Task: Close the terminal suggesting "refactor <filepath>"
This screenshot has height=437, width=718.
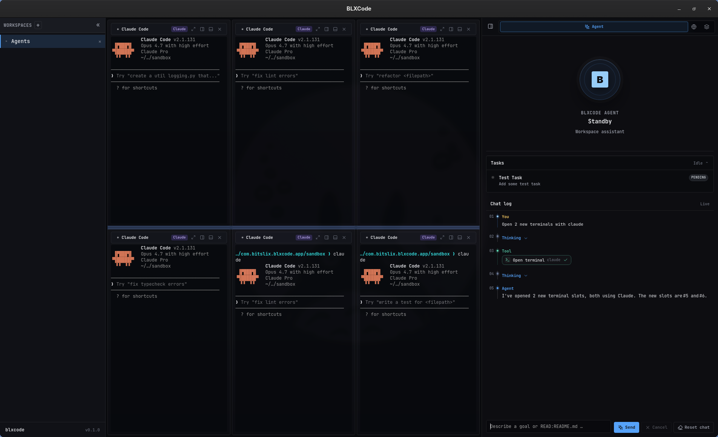Action: pyautogui.click(x=468, y=29)
